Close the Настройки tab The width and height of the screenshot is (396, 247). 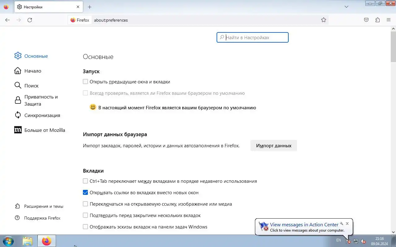point(78,7)
